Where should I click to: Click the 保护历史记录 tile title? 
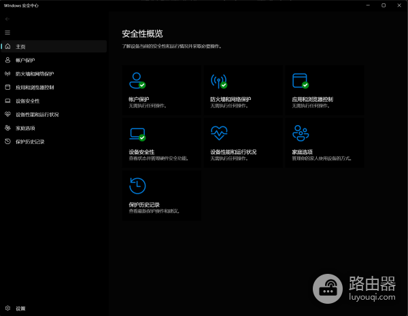click(144, 205)
